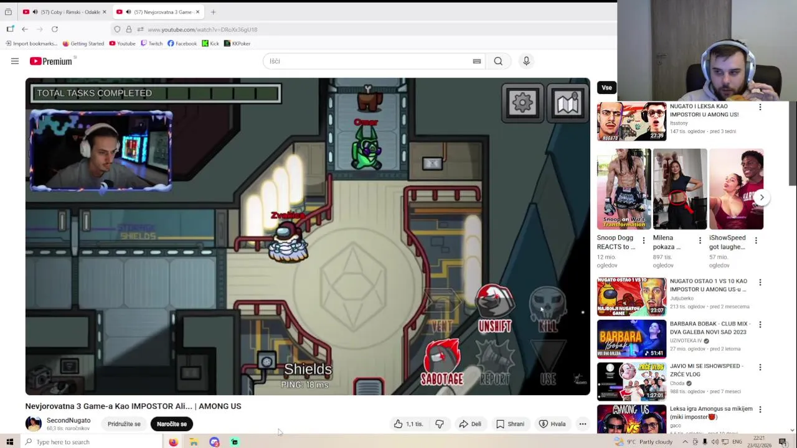
Task: Show next shorts with right chevron
Action: pos(762,197)
